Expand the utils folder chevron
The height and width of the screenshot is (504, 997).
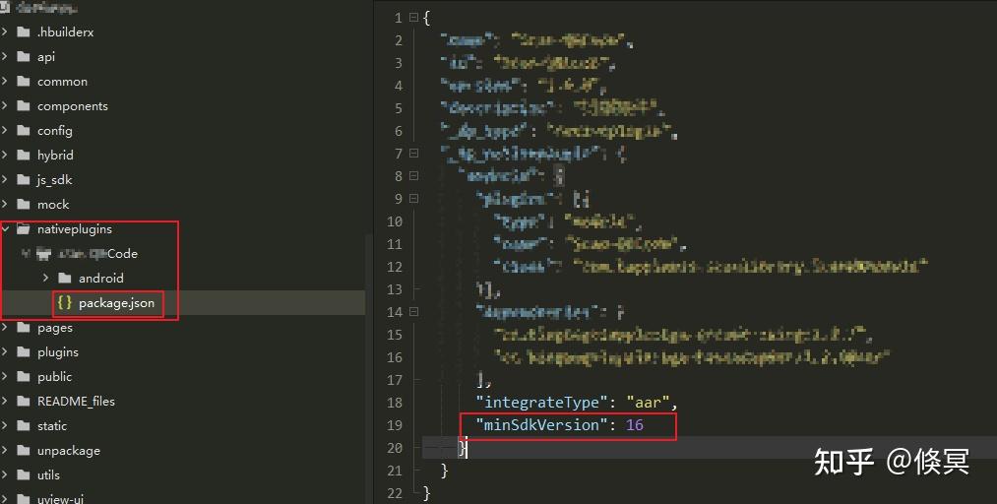(x=5, y=474)
